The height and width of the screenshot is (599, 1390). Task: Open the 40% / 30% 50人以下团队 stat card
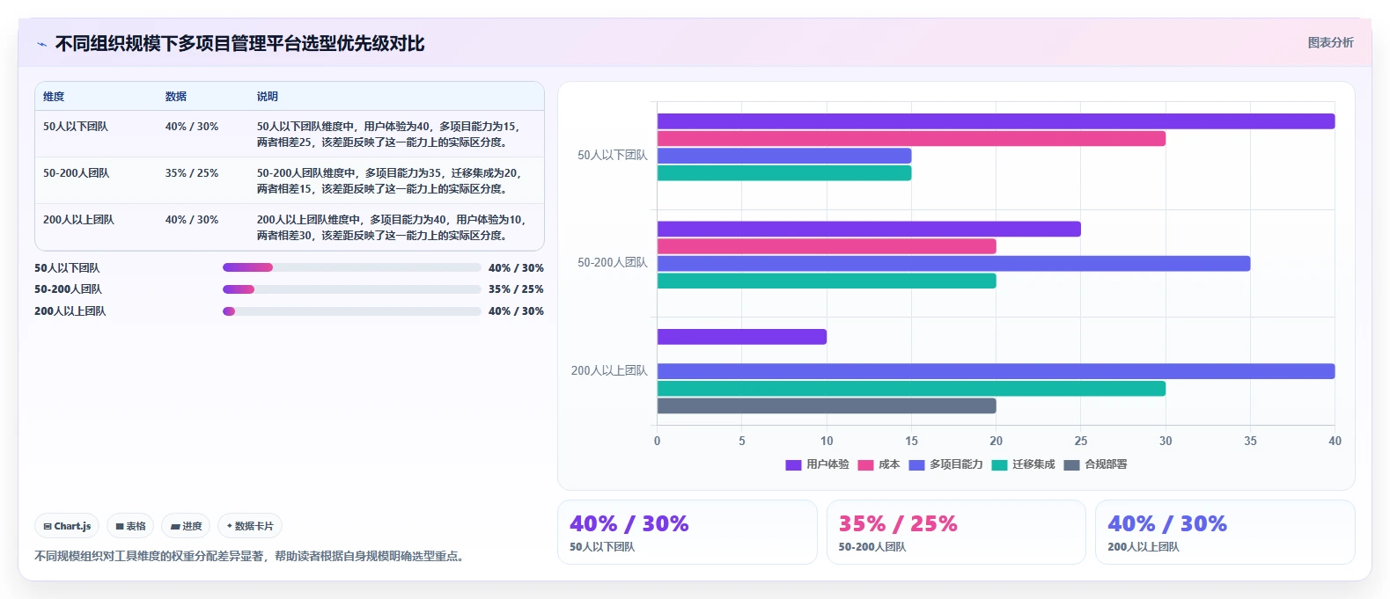click(x=687, y=532)
